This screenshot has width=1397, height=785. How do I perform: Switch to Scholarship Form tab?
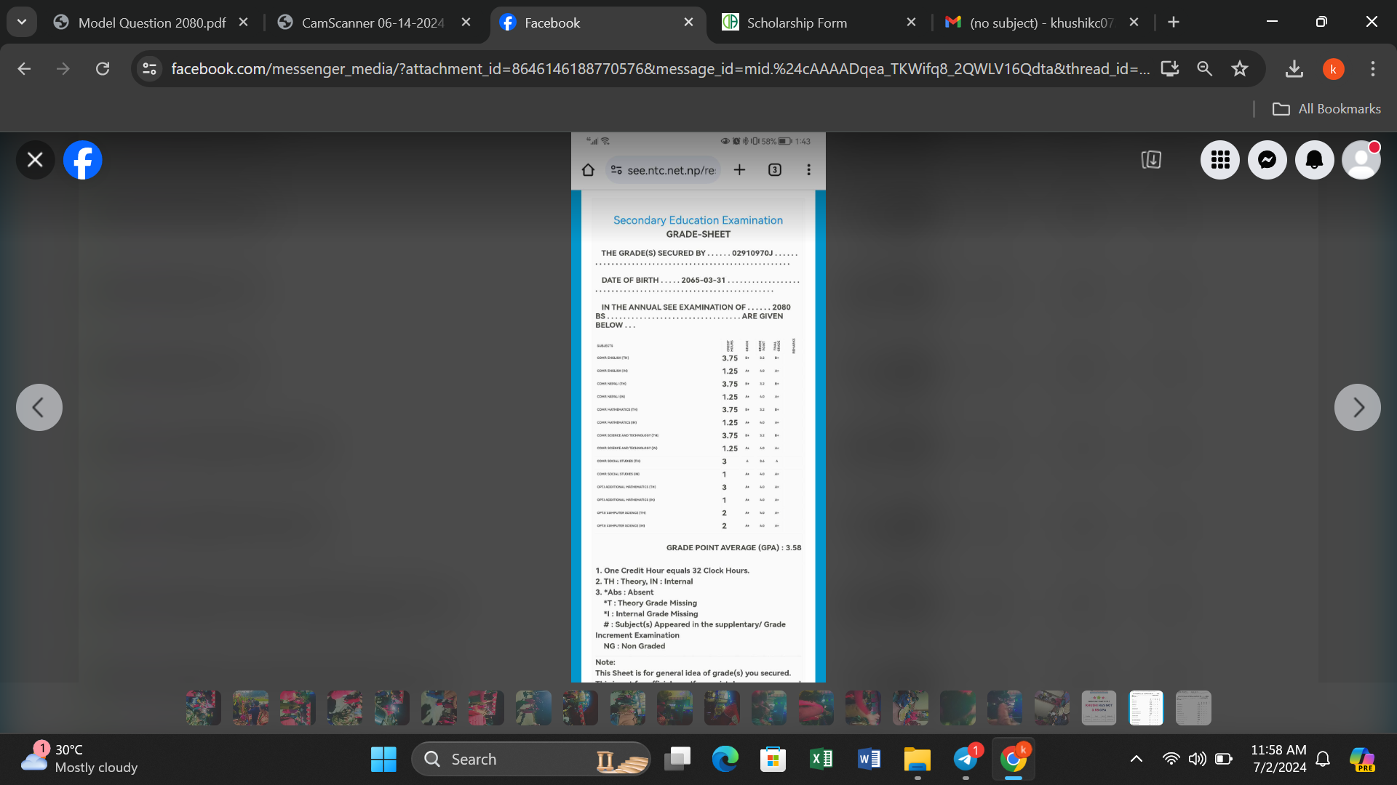(797, 23)
